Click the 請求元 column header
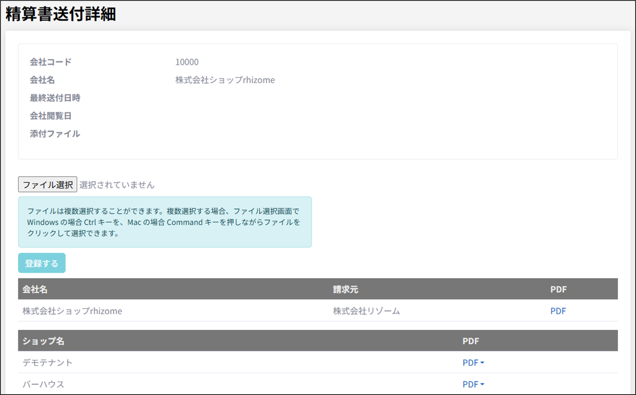636x395 pixels. [345, 289]
